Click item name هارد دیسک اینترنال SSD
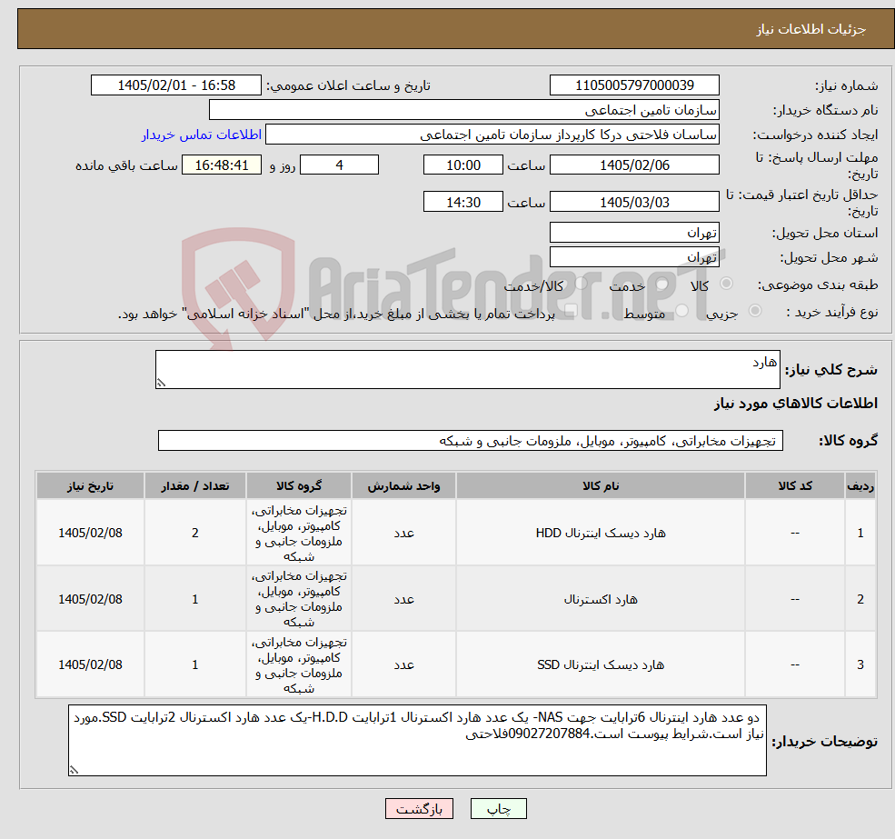This screenshot has height=839, width=895. (x=601, y=664)
